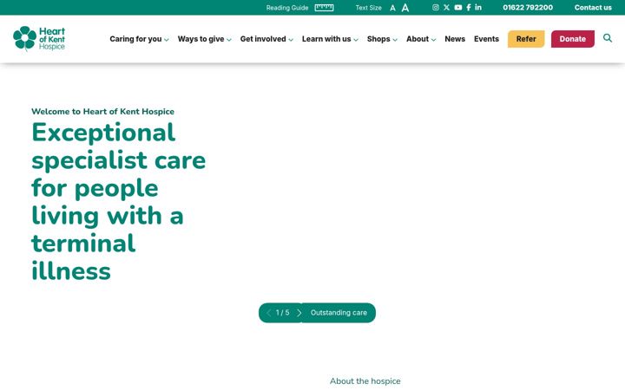Image resolution: width=625 pixels, height=390 pixels.
Task: Expand the Shops menu
Action: pyautogui.click(x=382, y=39)
